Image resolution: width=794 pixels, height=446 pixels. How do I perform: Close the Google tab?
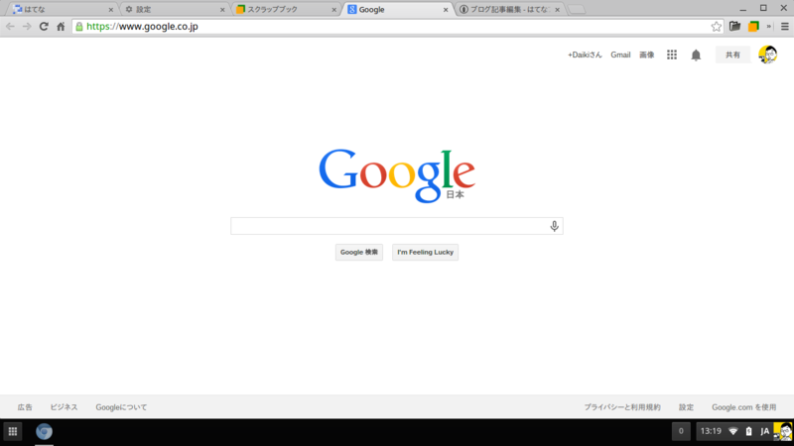pos(446,10)
